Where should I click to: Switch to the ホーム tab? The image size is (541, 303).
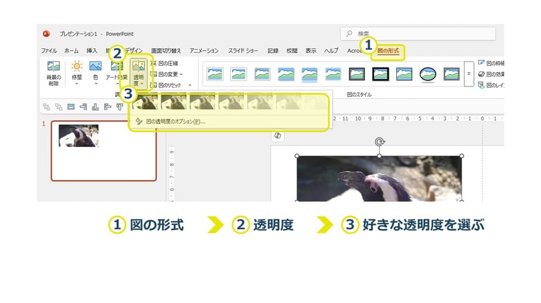click(x=72, y=51)
